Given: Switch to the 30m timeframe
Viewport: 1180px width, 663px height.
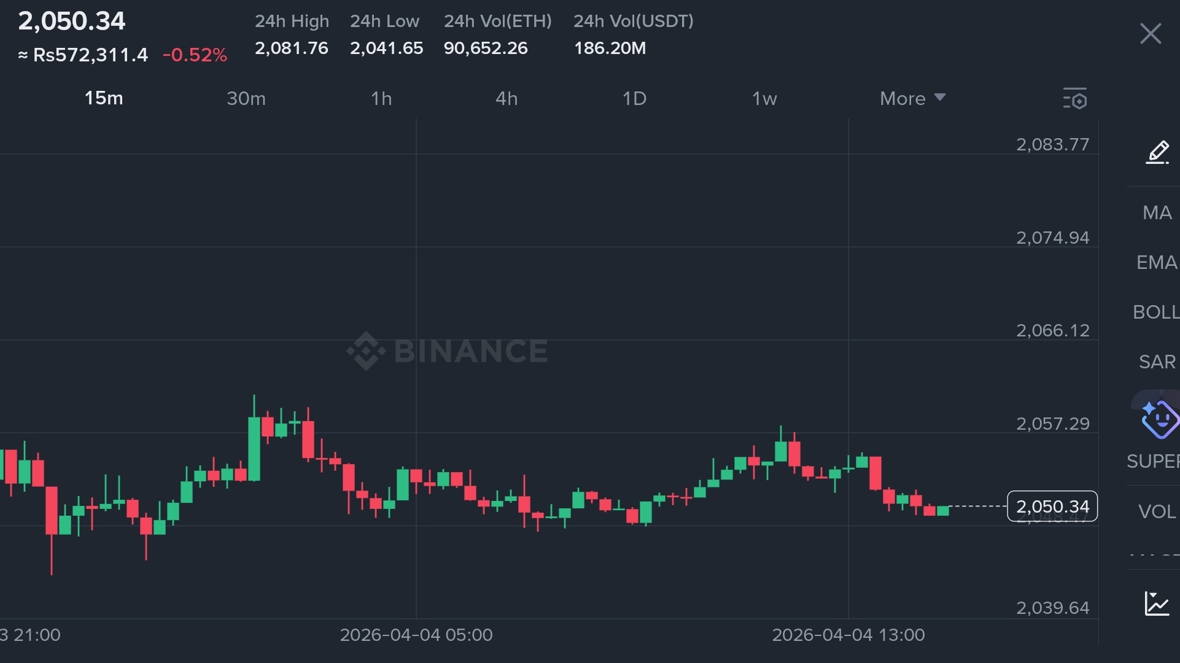Looking at the screenshot, I should [x=246, y=98].
